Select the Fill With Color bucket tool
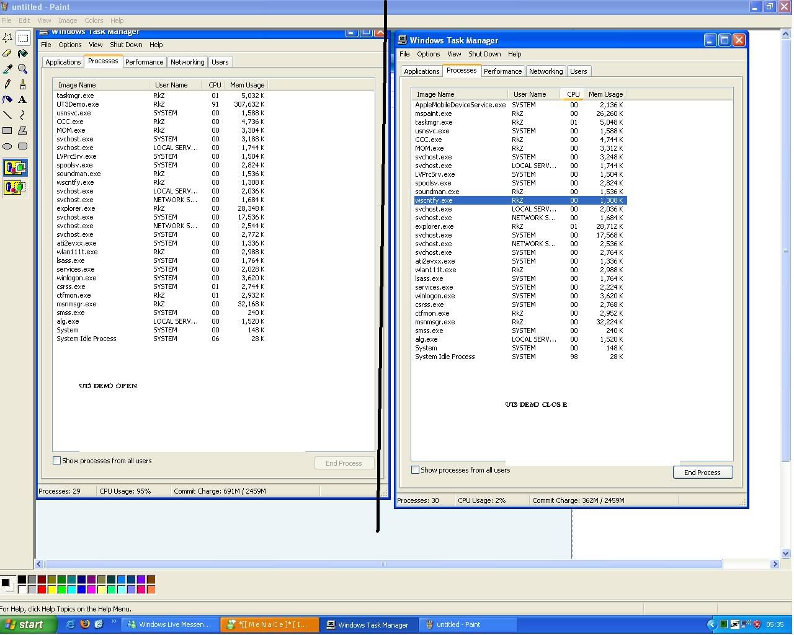Image resolution: width=794 pixels, height=635 pixels. point(23,53)
